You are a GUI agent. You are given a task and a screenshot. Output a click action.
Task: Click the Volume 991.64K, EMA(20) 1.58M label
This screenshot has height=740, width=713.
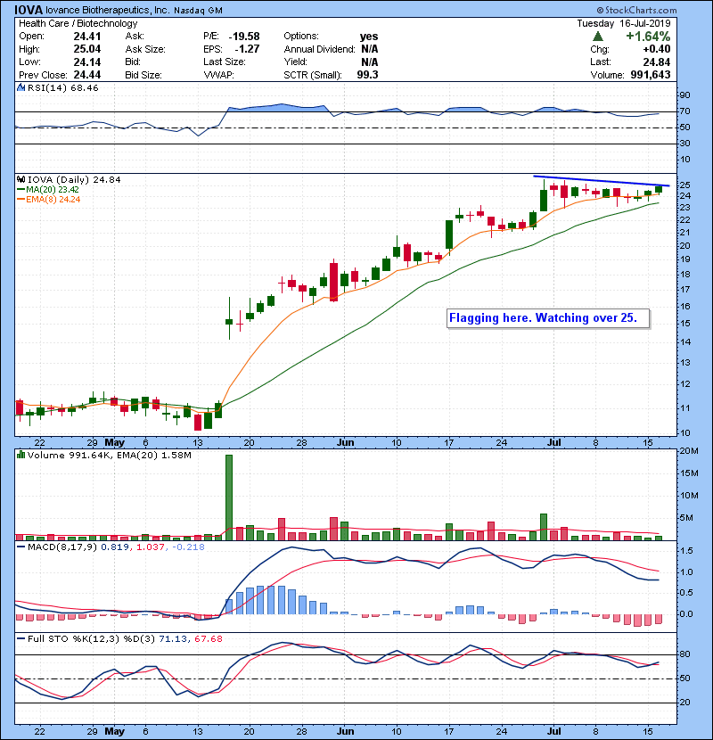(110, 455)
